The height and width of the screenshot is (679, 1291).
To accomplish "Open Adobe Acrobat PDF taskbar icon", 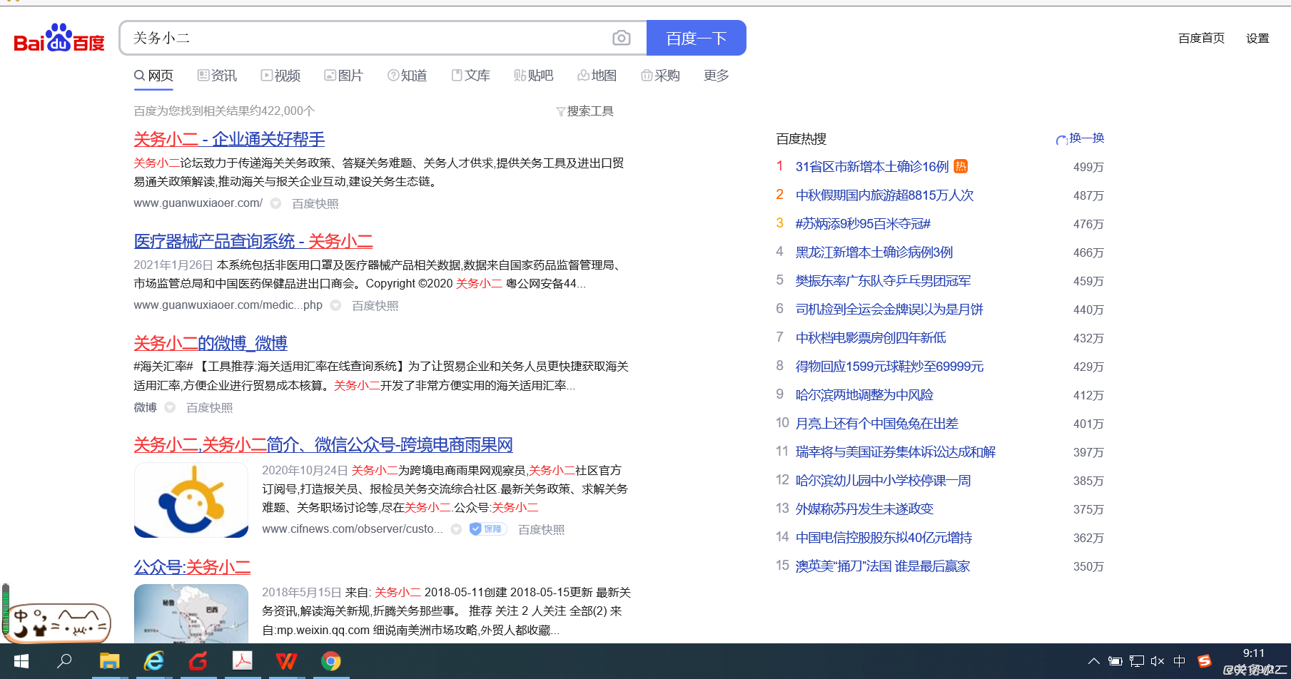I will [x=242, y=661].
